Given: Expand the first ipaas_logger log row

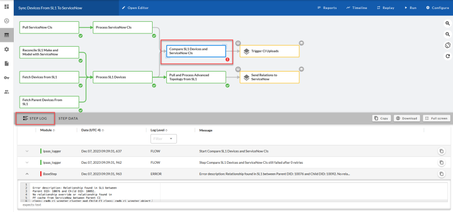Looking at the screenshot, I should [27, 152].
